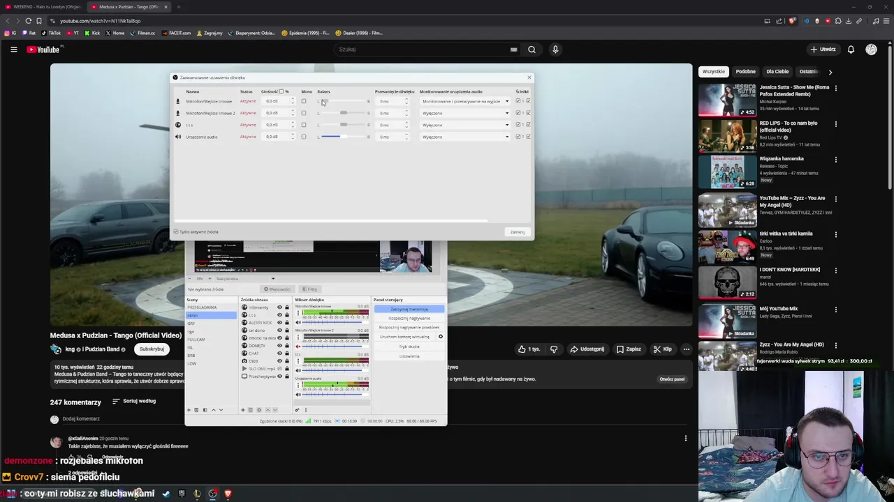Open more actions ellipsis under the video

686,349
